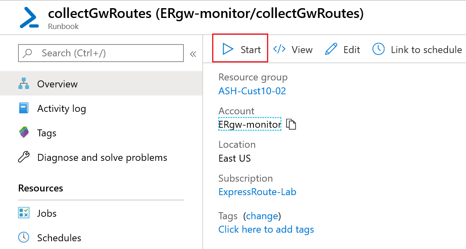Click the View code brackets icon

[x=279, y=49]
